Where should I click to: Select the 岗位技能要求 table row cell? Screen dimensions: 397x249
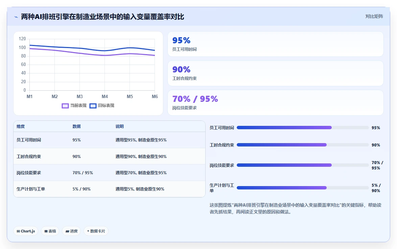[x=29, y=173]
